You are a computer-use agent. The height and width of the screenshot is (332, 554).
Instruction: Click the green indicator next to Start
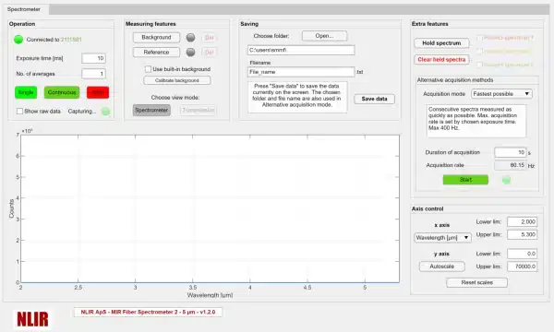click(506, 180)
